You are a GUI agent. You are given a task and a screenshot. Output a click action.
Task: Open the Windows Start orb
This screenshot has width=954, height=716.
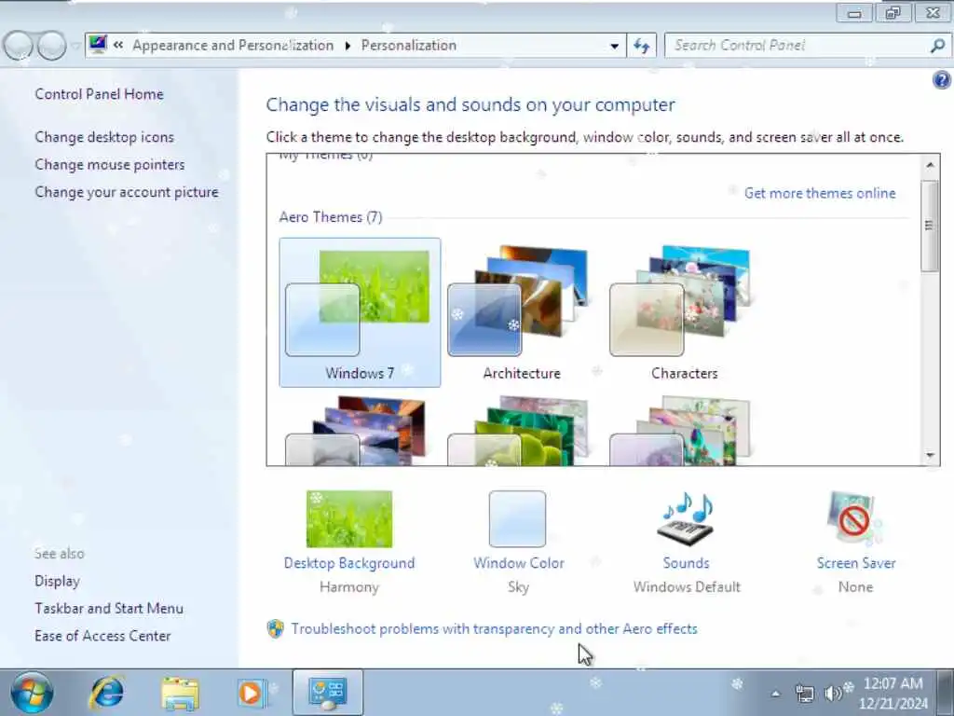pyautogui.click(x=32, y=693)
